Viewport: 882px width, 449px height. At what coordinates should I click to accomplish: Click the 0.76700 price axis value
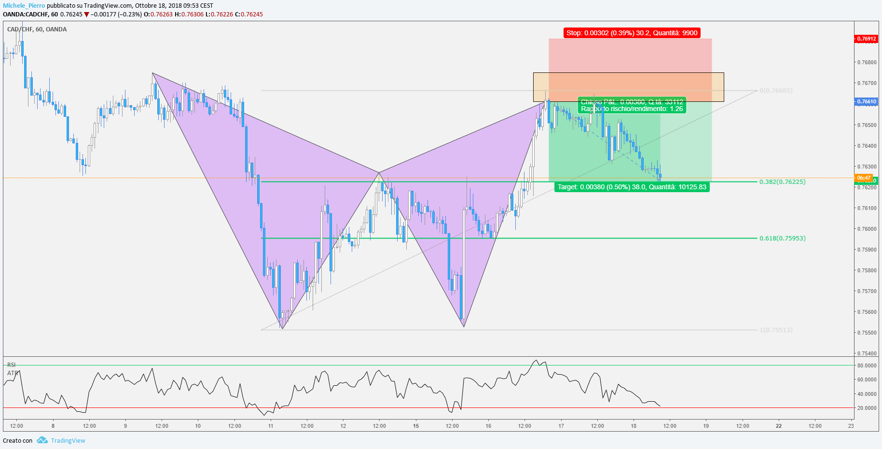coord(867,83)
